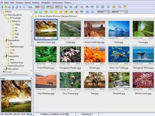Click the orange slideshow icon in top toolbar

(x=114, y=7)
